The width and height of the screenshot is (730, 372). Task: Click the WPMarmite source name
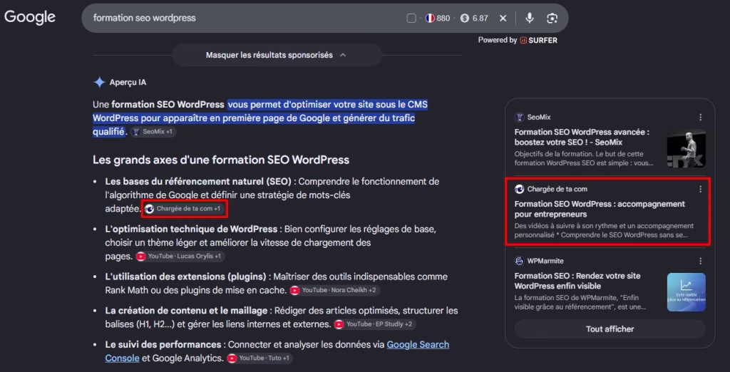[x=545, y=261]
